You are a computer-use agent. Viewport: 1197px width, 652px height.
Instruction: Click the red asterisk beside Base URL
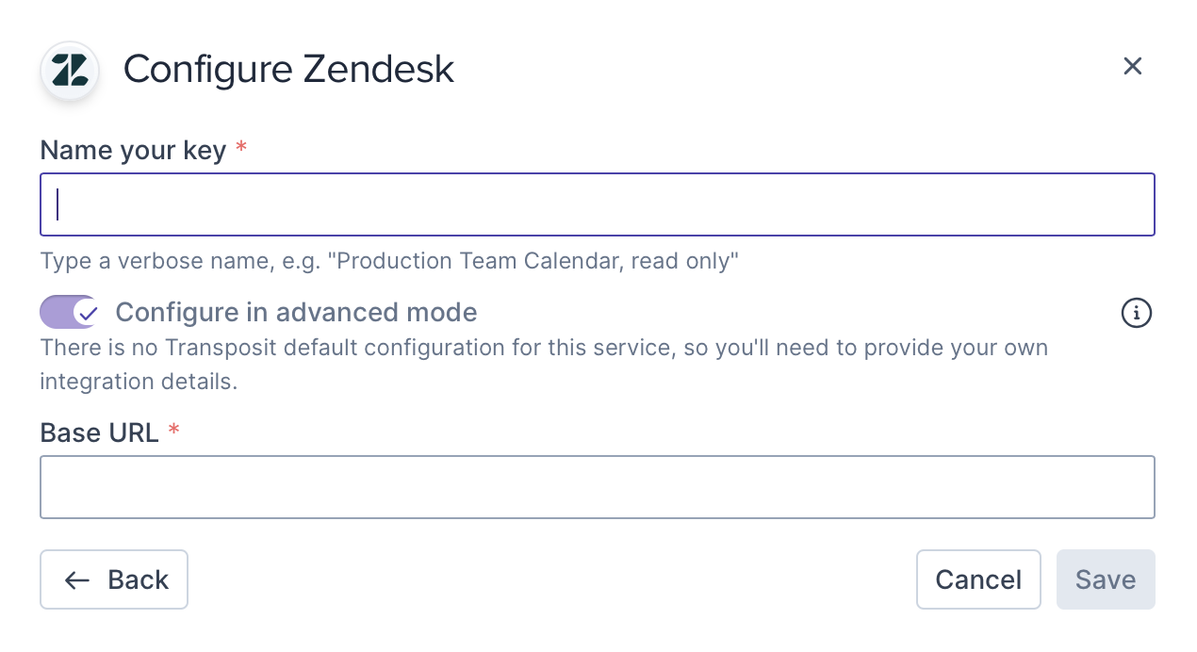[173, 432]
